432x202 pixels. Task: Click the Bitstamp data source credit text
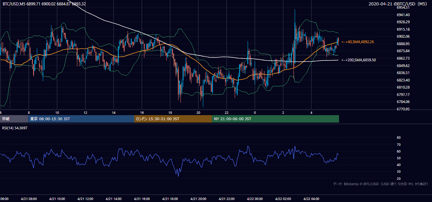coord(381,184)
